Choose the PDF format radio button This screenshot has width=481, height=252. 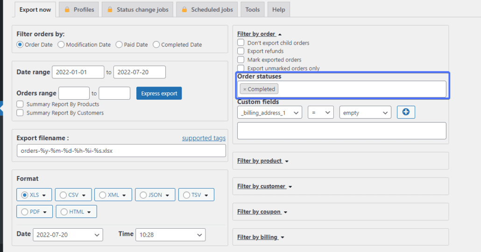25,211
